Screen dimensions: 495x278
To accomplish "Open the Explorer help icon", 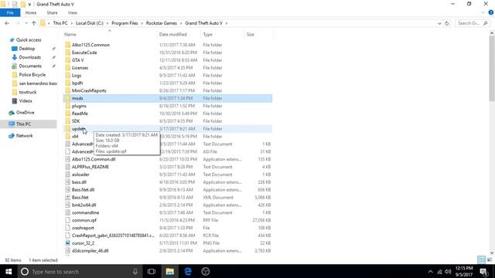I will coord(491,12).
